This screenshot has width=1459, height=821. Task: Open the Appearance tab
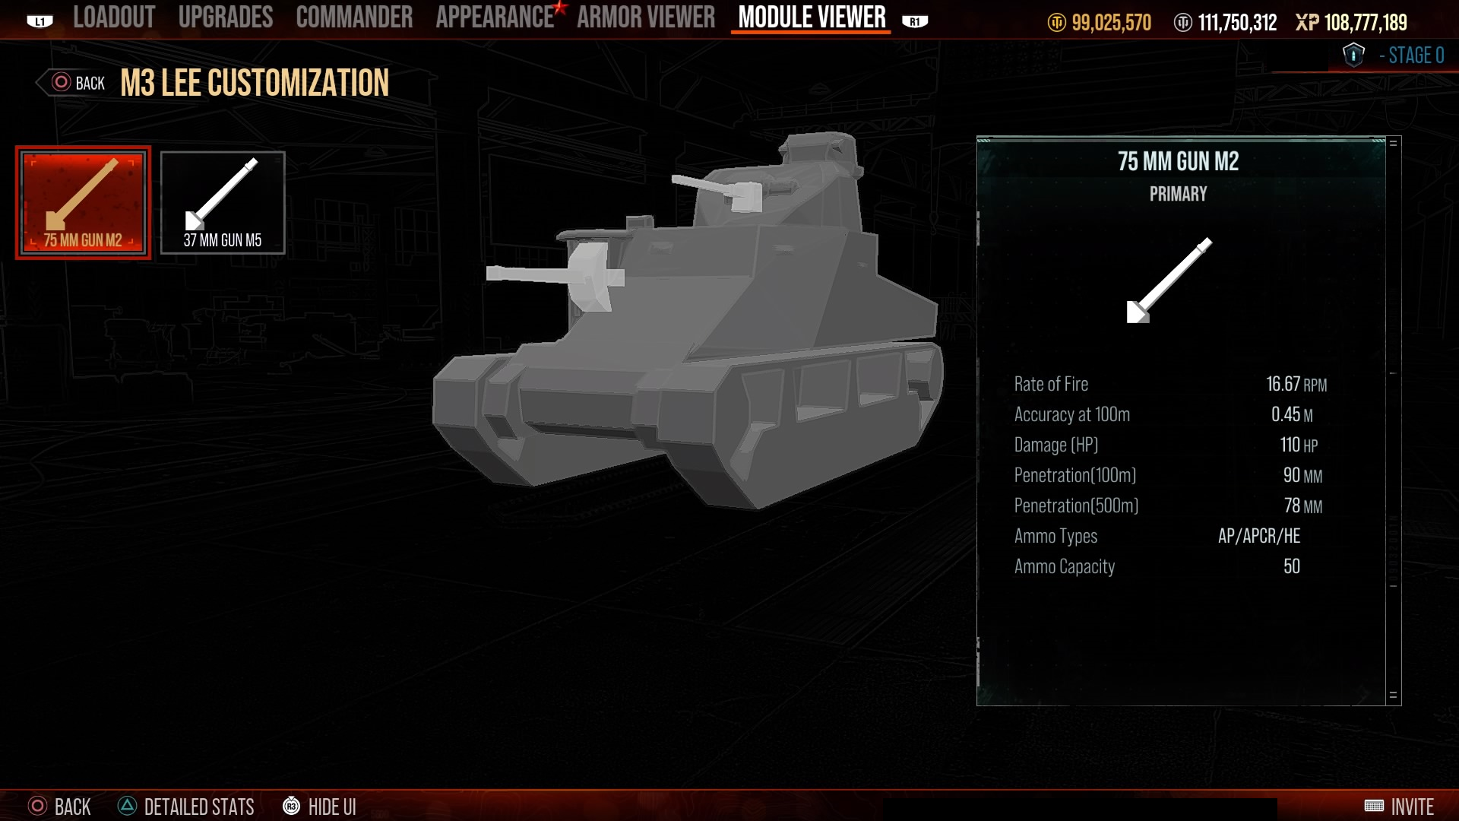(x=495, y=17)
